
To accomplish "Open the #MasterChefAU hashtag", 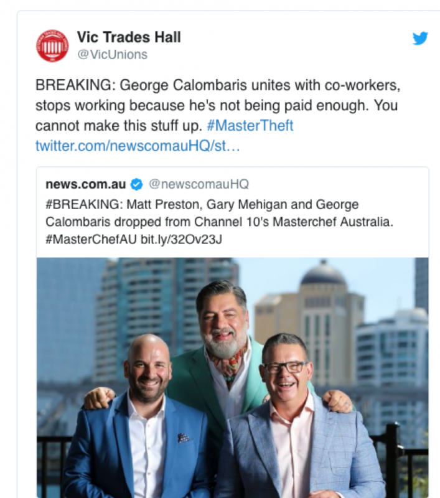I will pyautogui.click(x=91, y=239).
